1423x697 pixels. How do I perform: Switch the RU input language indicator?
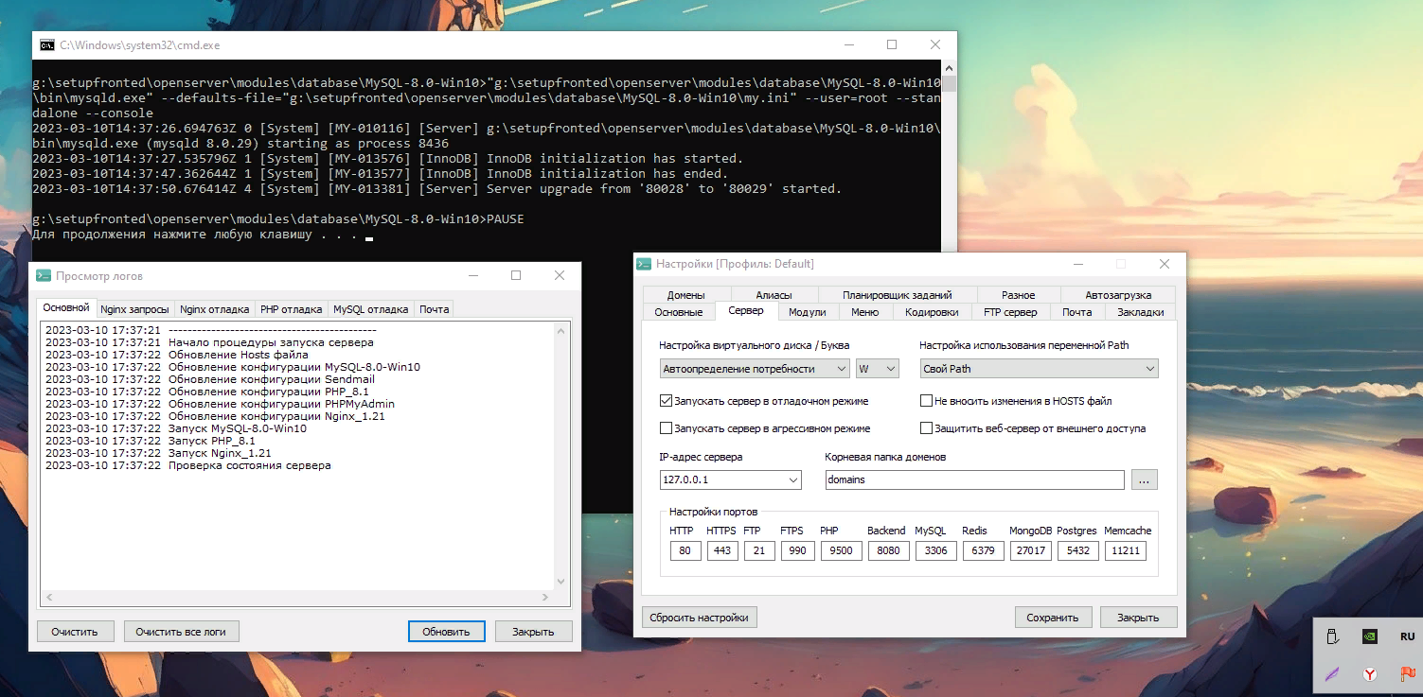coord(1407,636)
